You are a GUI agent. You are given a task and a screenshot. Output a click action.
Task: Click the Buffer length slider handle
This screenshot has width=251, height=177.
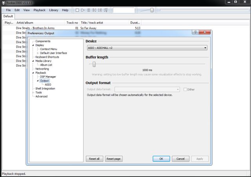tap(94, 64)
